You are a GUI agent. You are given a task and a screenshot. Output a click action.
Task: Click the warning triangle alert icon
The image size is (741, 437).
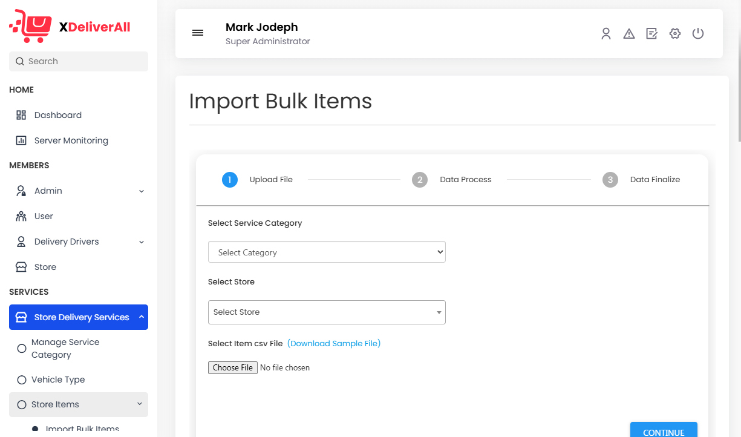tap(629, 34)
